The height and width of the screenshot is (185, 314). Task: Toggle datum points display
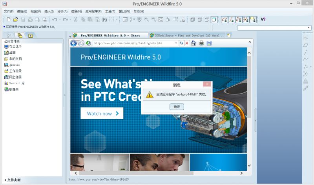[x=239, y=19]
